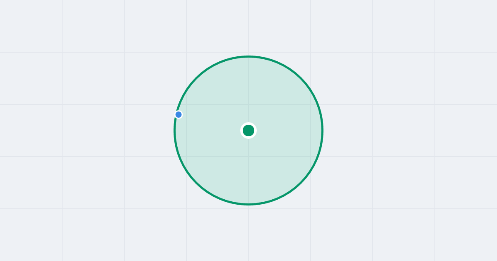Click empty map area directly above the circle
Screen dimensions: 497x261
pyautogui.click(x=248, y=27)
